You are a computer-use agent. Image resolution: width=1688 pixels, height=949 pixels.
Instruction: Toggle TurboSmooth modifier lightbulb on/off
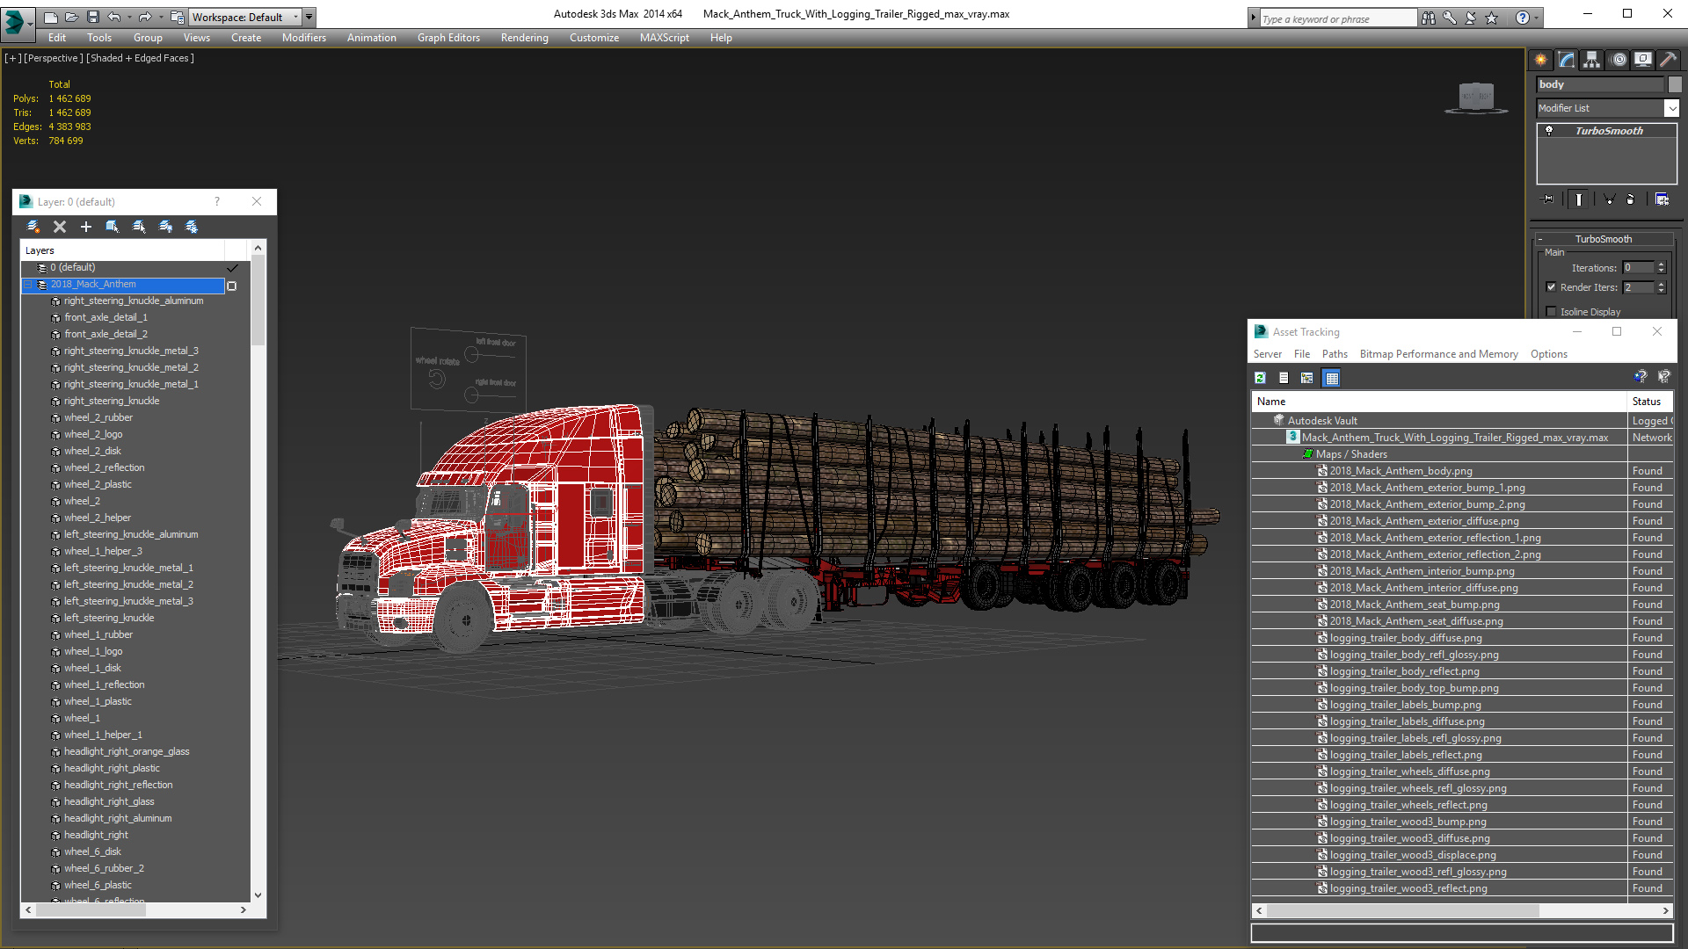pyautogui.click(x=1549, y=131)
